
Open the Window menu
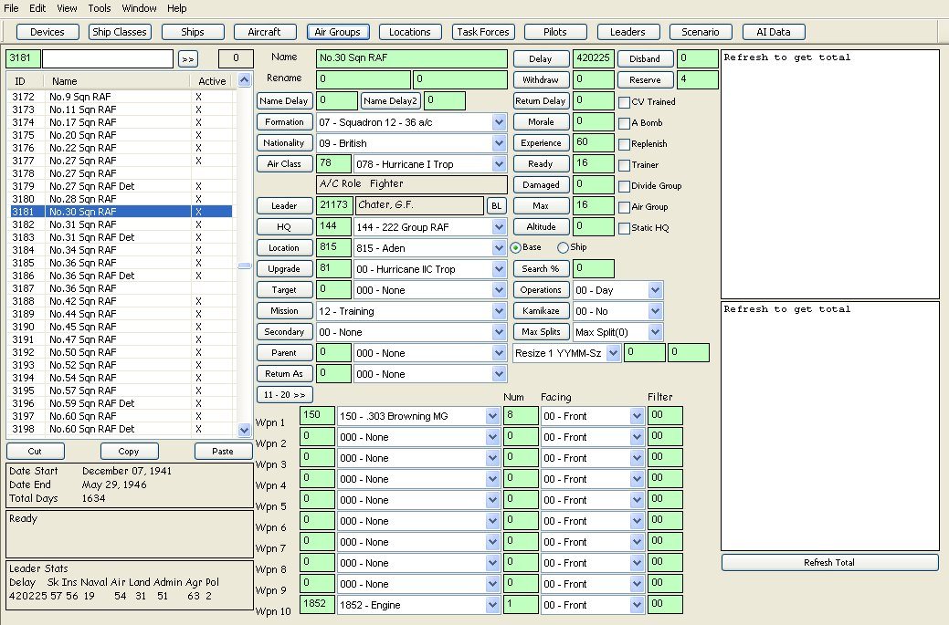click(139, 8)
